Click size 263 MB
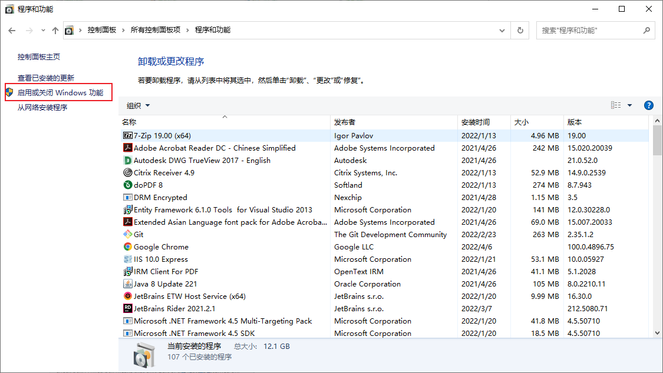This screenshot has height=373, width=663. pos(546,234)
